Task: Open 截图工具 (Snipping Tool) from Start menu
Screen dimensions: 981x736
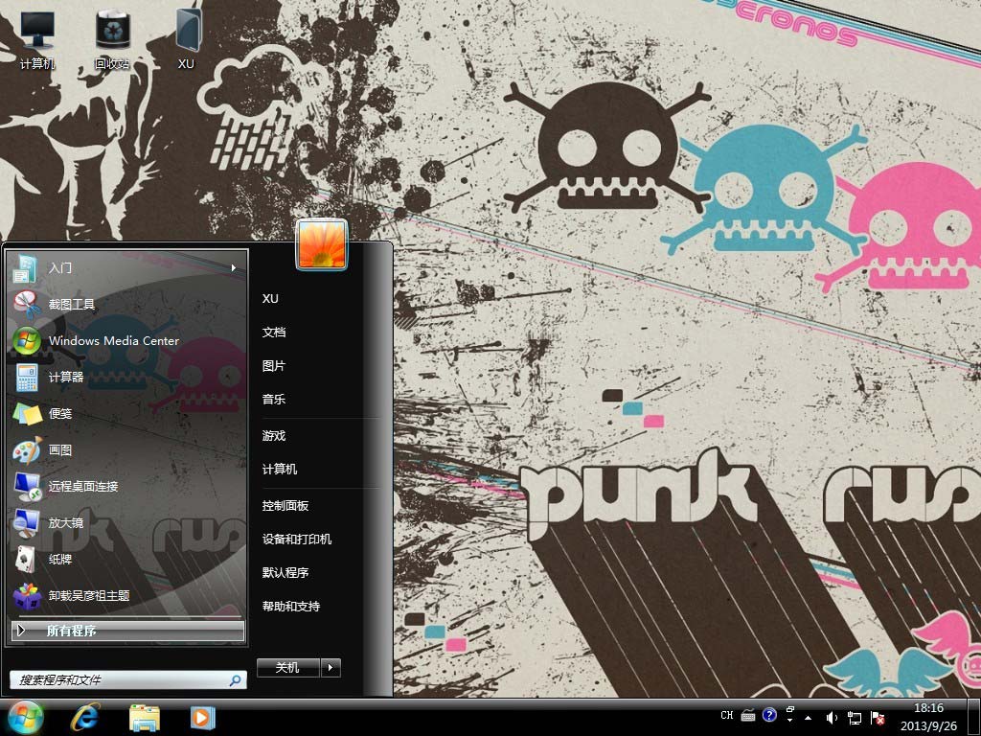Action: tap(72, 305)
